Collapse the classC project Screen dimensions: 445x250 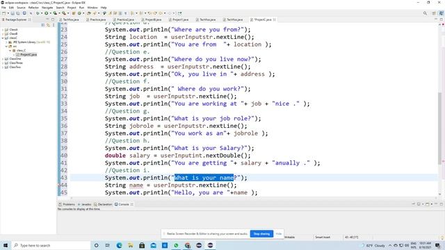click(x=3, y=37)
